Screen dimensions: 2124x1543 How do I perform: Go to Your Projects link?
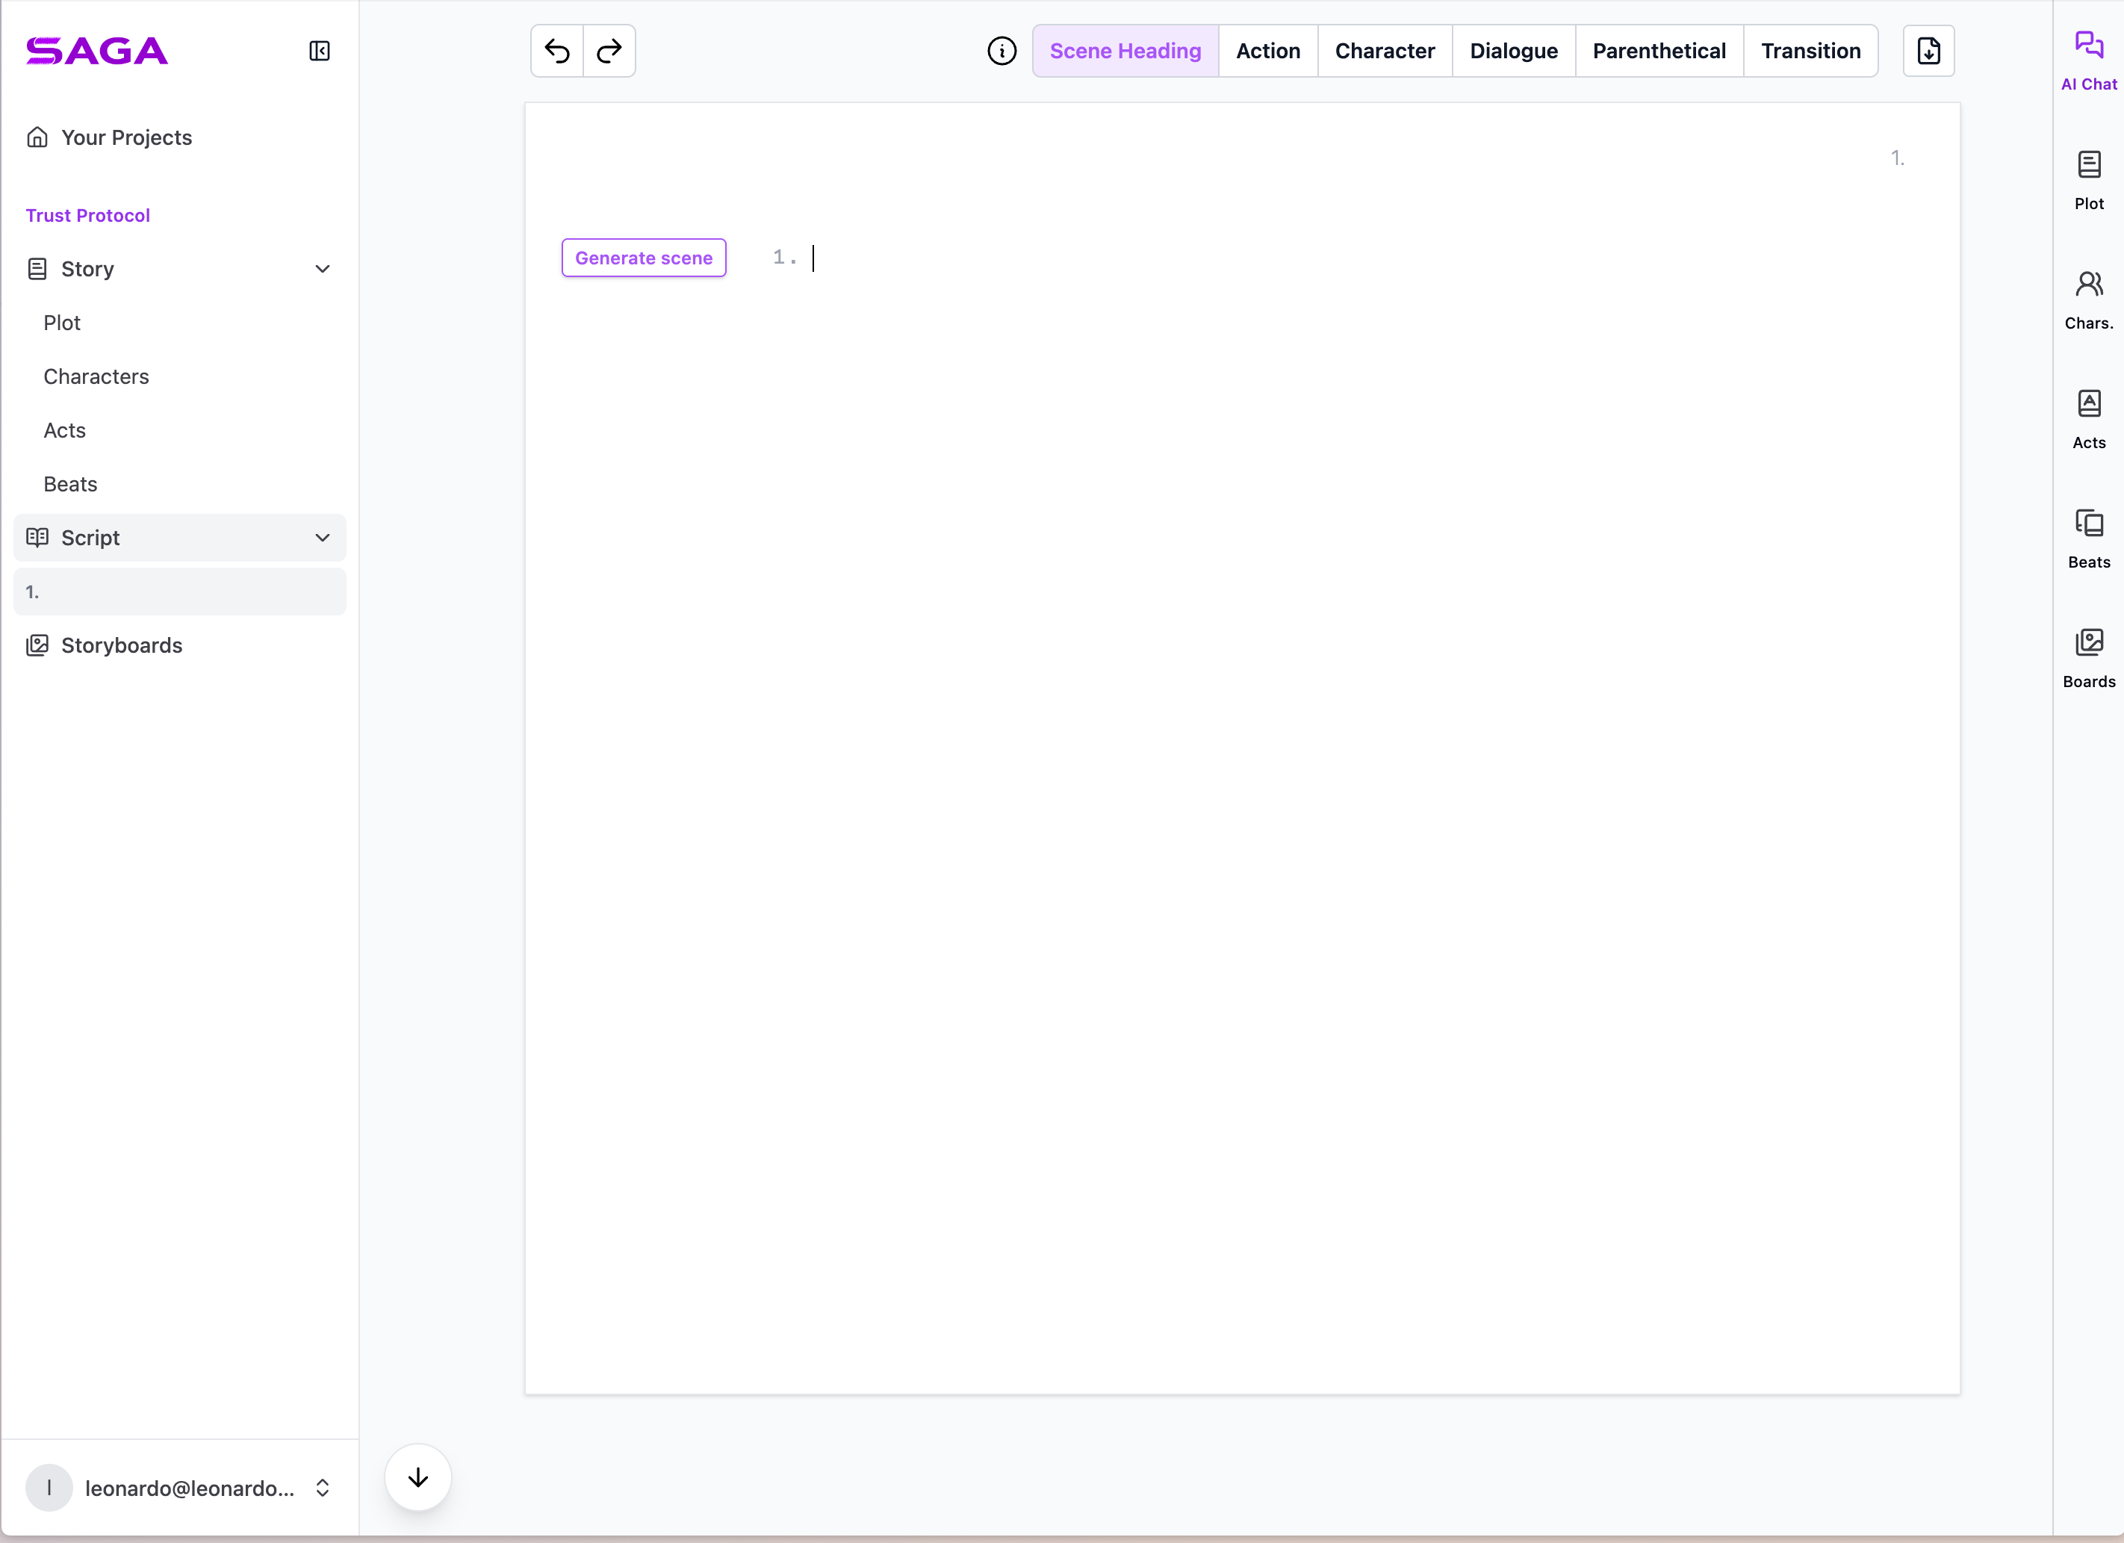pyautogui.click(x=126, y=137)
